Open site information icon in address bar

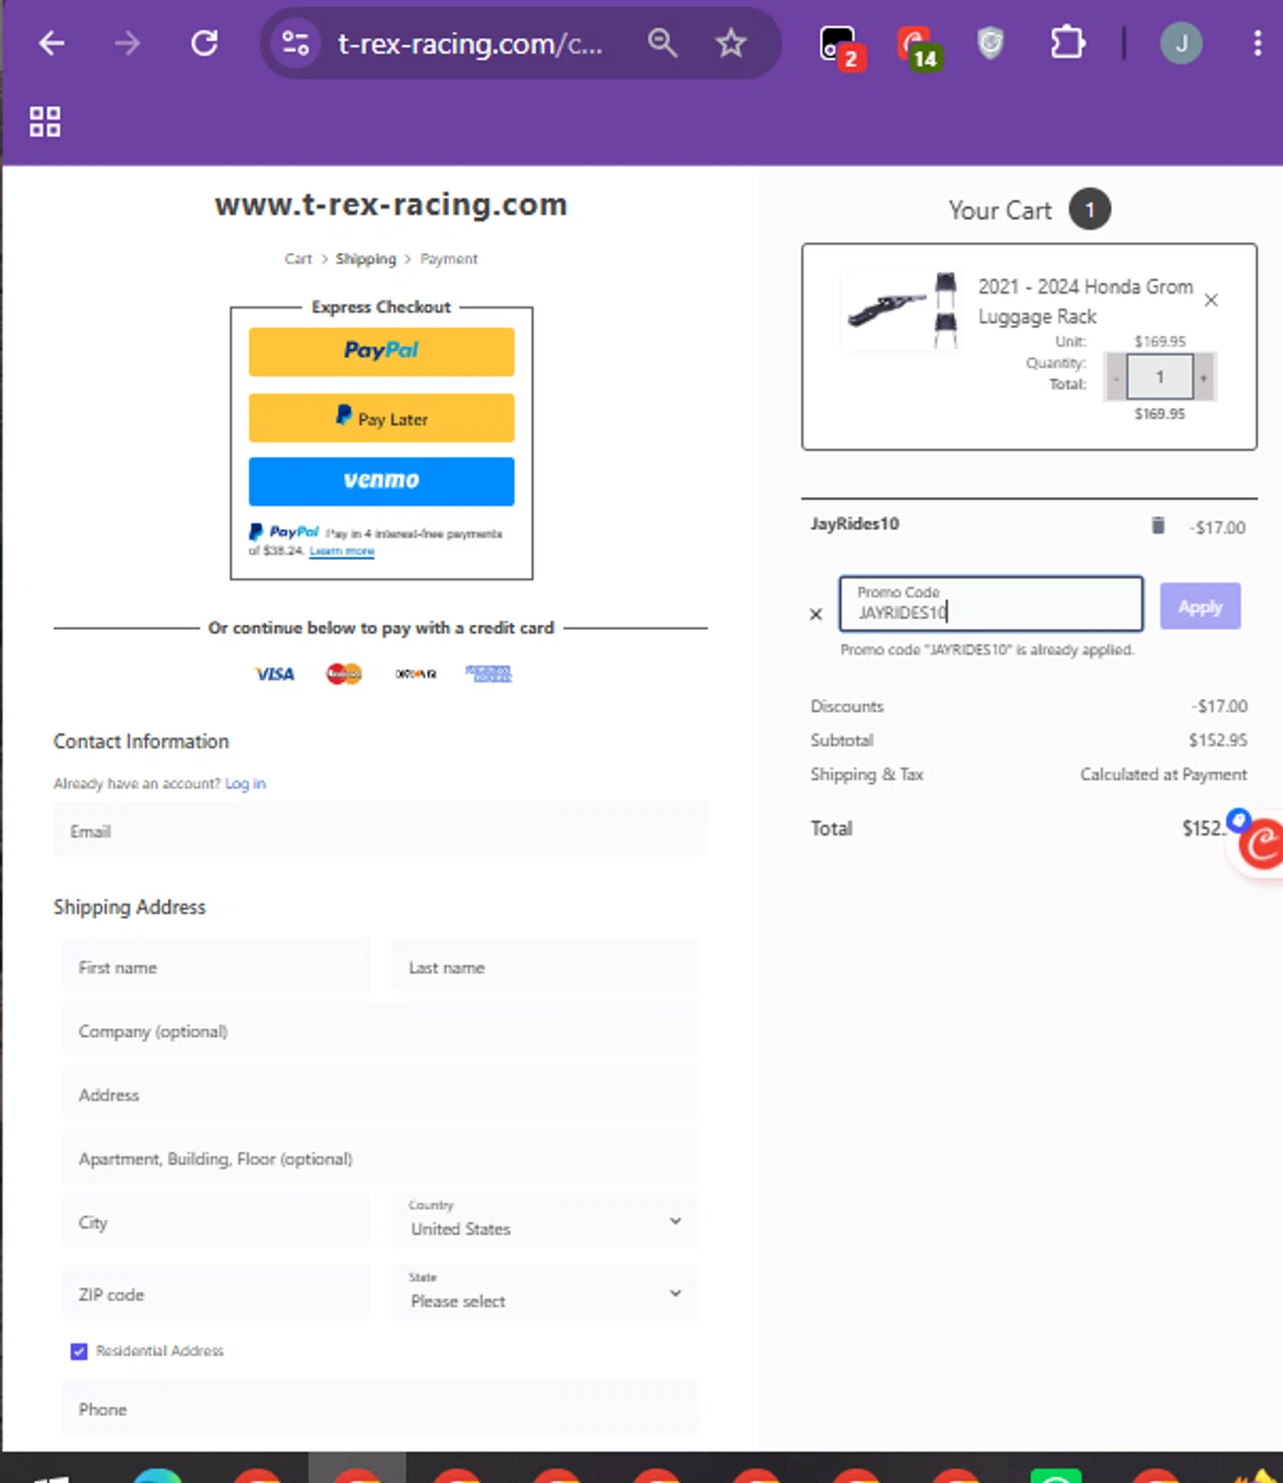[296, 44]
